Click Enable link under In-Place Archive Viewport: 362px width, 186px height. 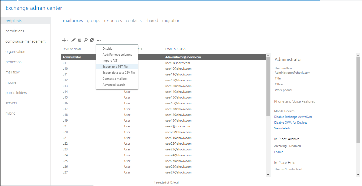pyautogui.click(x=278, y=152)
